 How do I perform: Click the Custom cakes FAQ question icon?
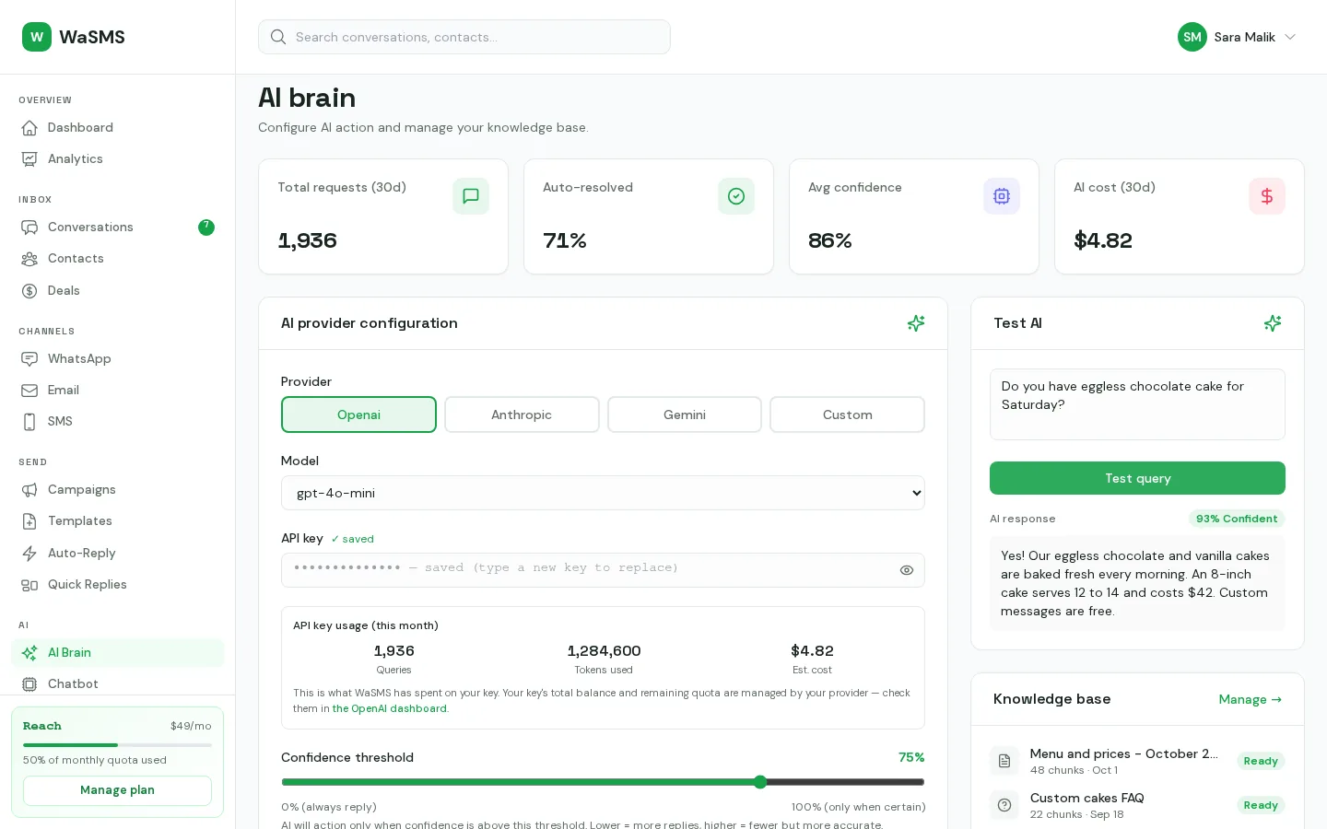[x=1004, y=805]
